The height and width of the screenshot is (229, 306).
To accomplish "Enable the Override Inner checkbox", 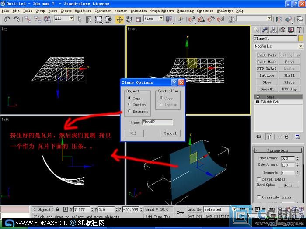I will pyautogui.click(x=259, y=197).
